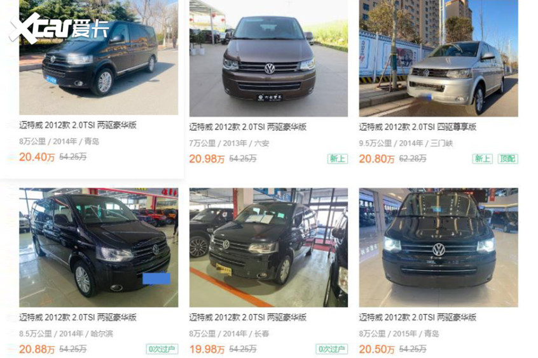The image size is (538, 358).
Task: Click the 0次过户 tag on 长春 listing
Action: pyautogui.click(x=332, y=349)
